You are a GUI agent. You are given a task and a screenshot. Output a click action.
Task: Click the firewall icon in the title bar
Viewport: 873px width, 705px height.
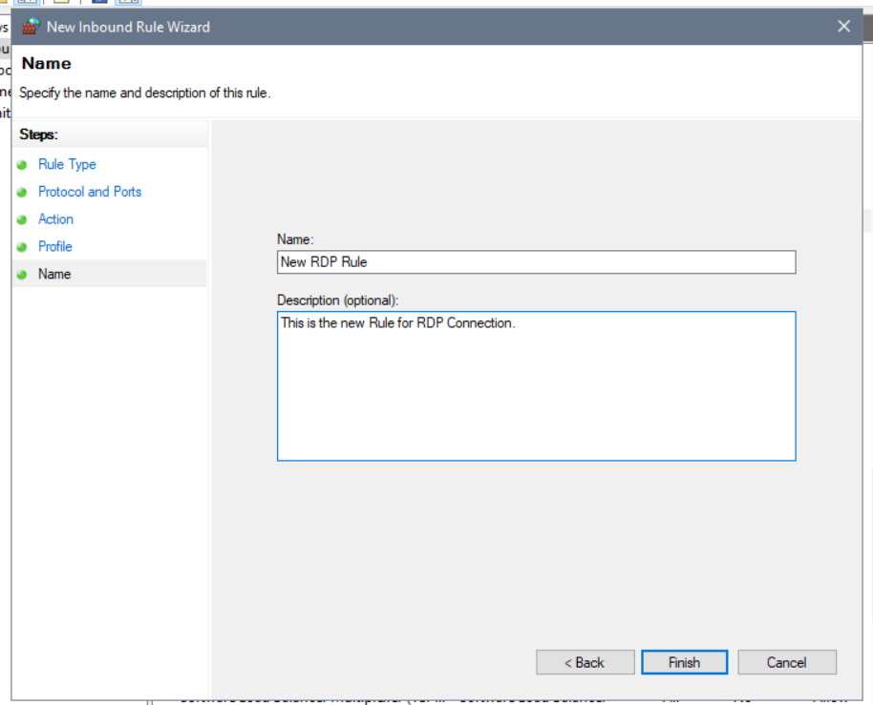31,27
